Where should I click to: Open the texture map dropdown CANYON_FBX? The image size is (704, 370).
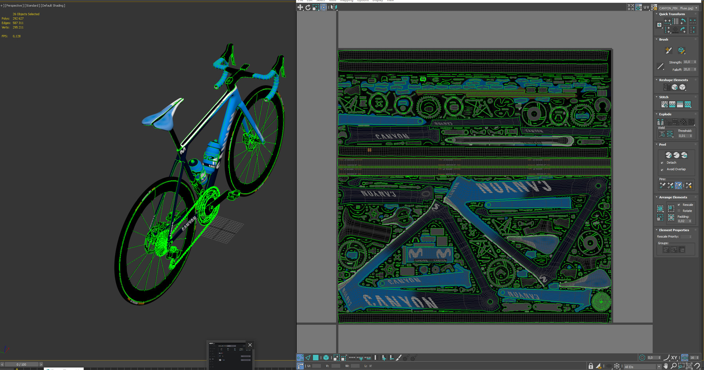tap(679, 8)
